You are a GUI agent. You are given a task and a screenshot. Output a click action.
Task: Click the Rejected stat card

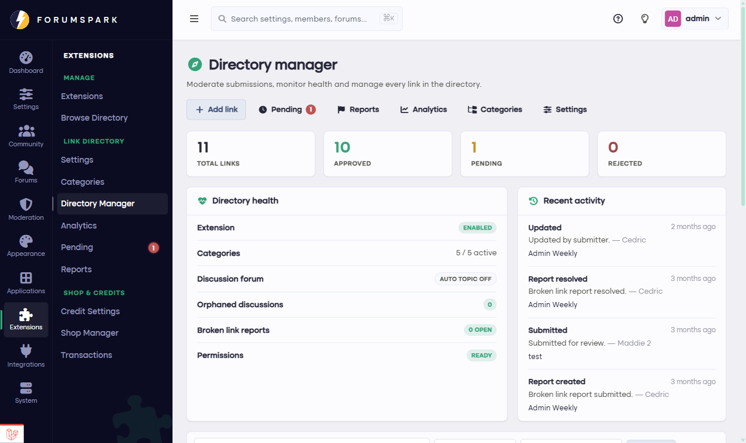pyautogui.click(x=661, y=154)
